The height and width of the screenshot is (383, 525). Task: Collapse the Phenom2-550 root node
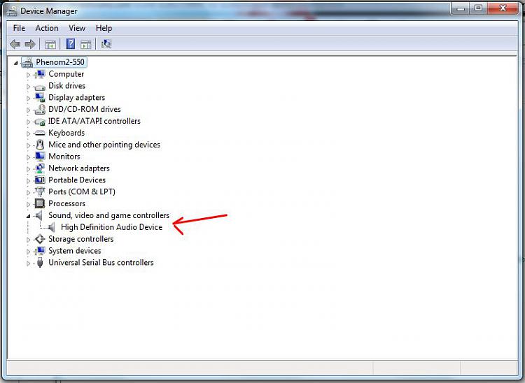tap(15, 63)
